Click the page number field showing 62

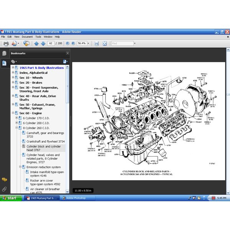coord(51,43)
